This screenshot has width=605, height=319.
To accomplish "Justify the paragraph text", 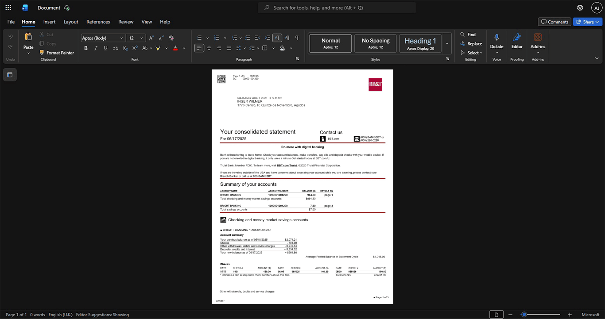I will point(229,48).
